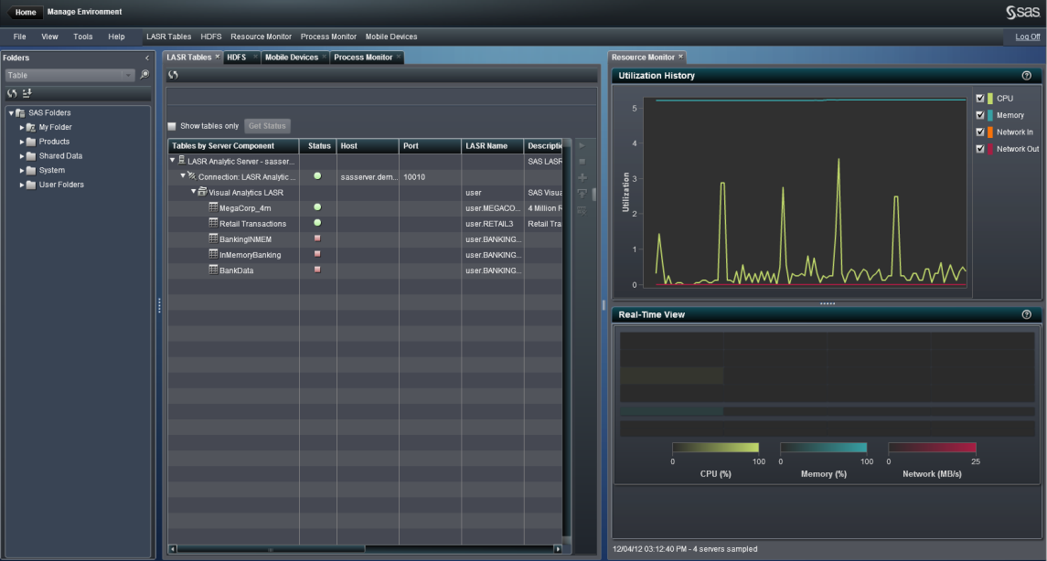Refresh the Folders tree

(12, 93)
